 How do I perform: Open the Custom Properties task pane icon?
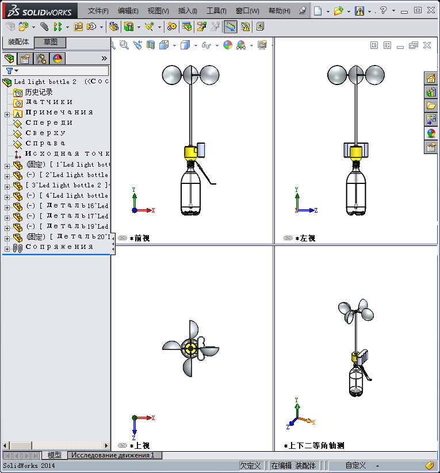coord(431,147)
